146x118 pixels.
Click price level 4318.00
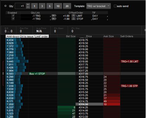pyautogui.click(x=83, y=61)
